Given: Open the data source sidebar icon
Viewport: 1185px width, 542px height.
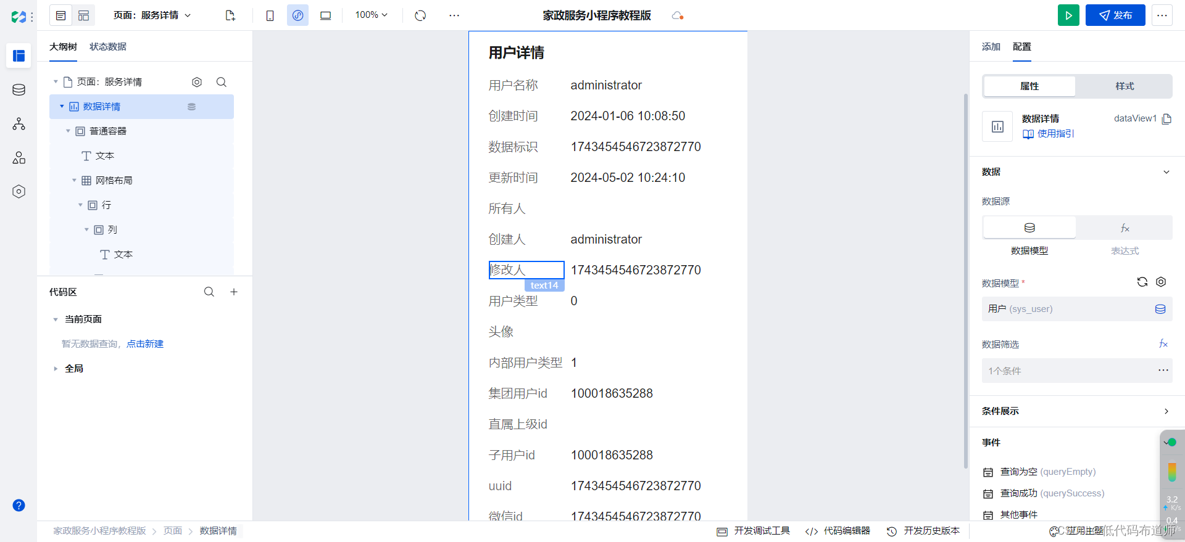Looking at the screenshot, I should [x=19, y=90].
